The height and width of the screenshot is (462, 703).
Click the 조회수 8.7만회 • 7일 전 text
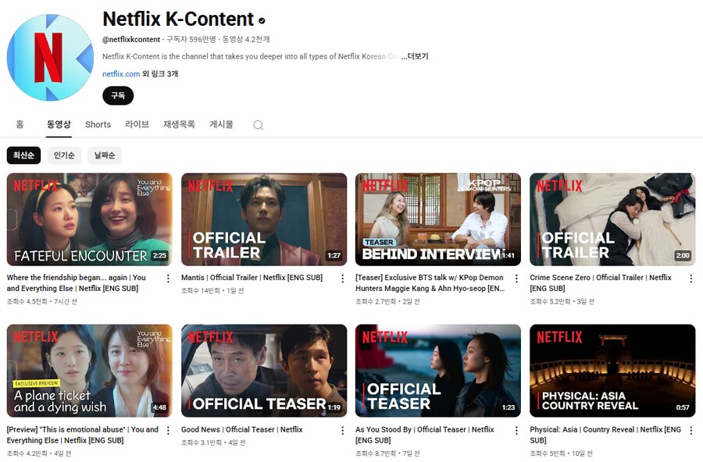[387, 453]
